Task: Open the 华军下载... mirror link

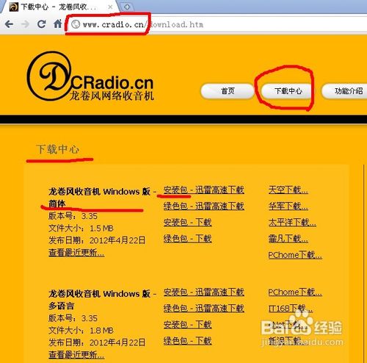Action: [x=288, y=206]
